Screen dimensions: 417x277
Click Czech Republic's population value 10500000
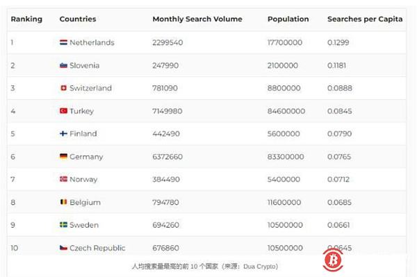(x=285, y=248)
